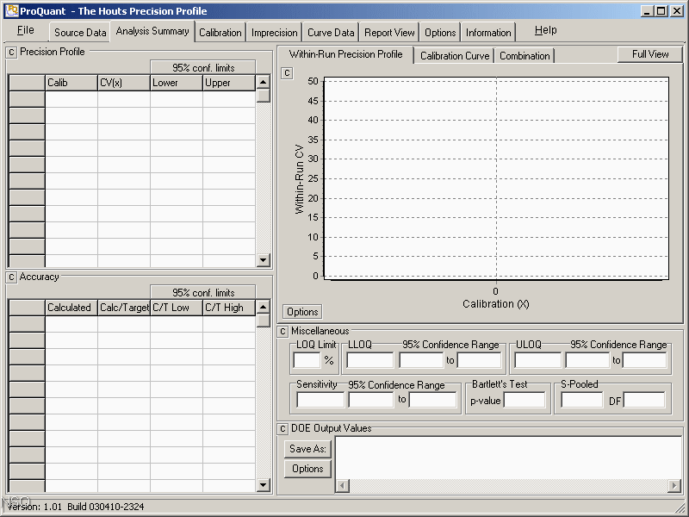This screenshot has width=689, height=517.
Task: Switch to the Calibration Curve chart tab
Action: (455, 56)
